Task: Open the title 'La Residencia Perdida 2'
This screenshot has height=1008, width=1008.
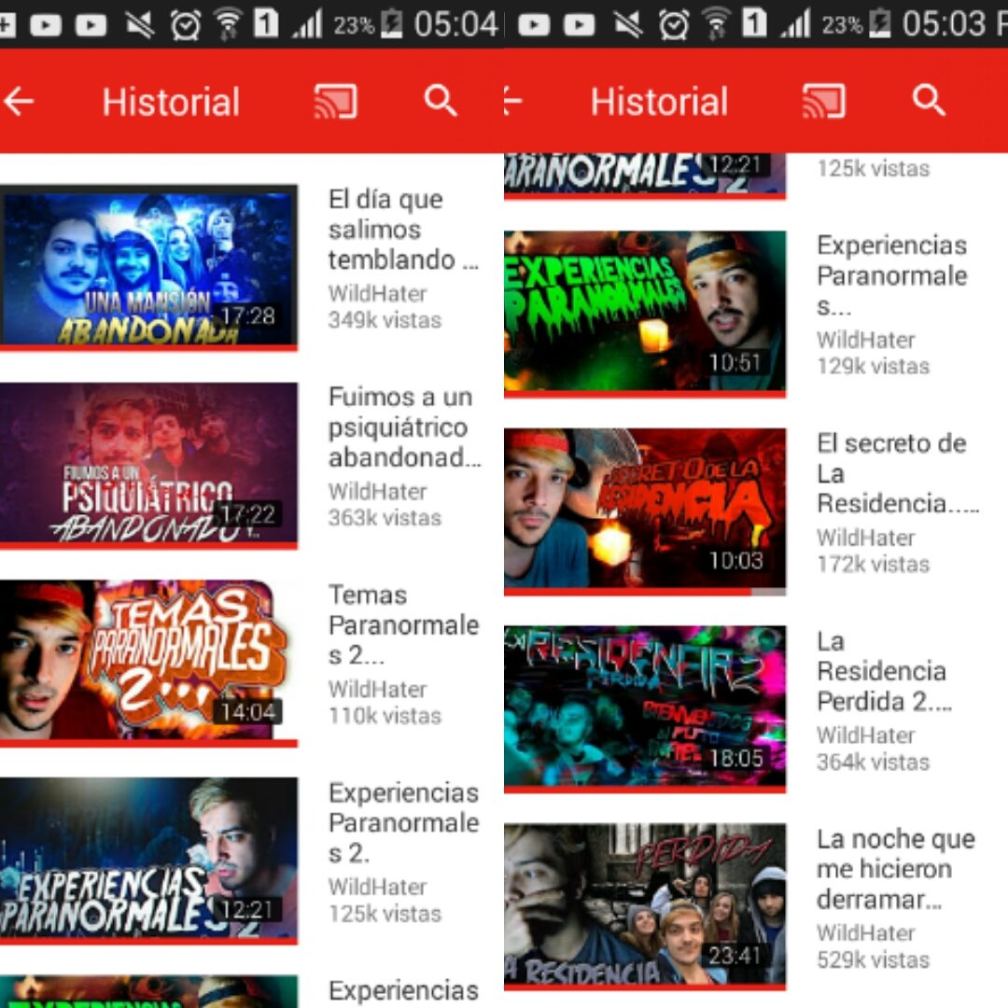Action: tap(885, 671)
